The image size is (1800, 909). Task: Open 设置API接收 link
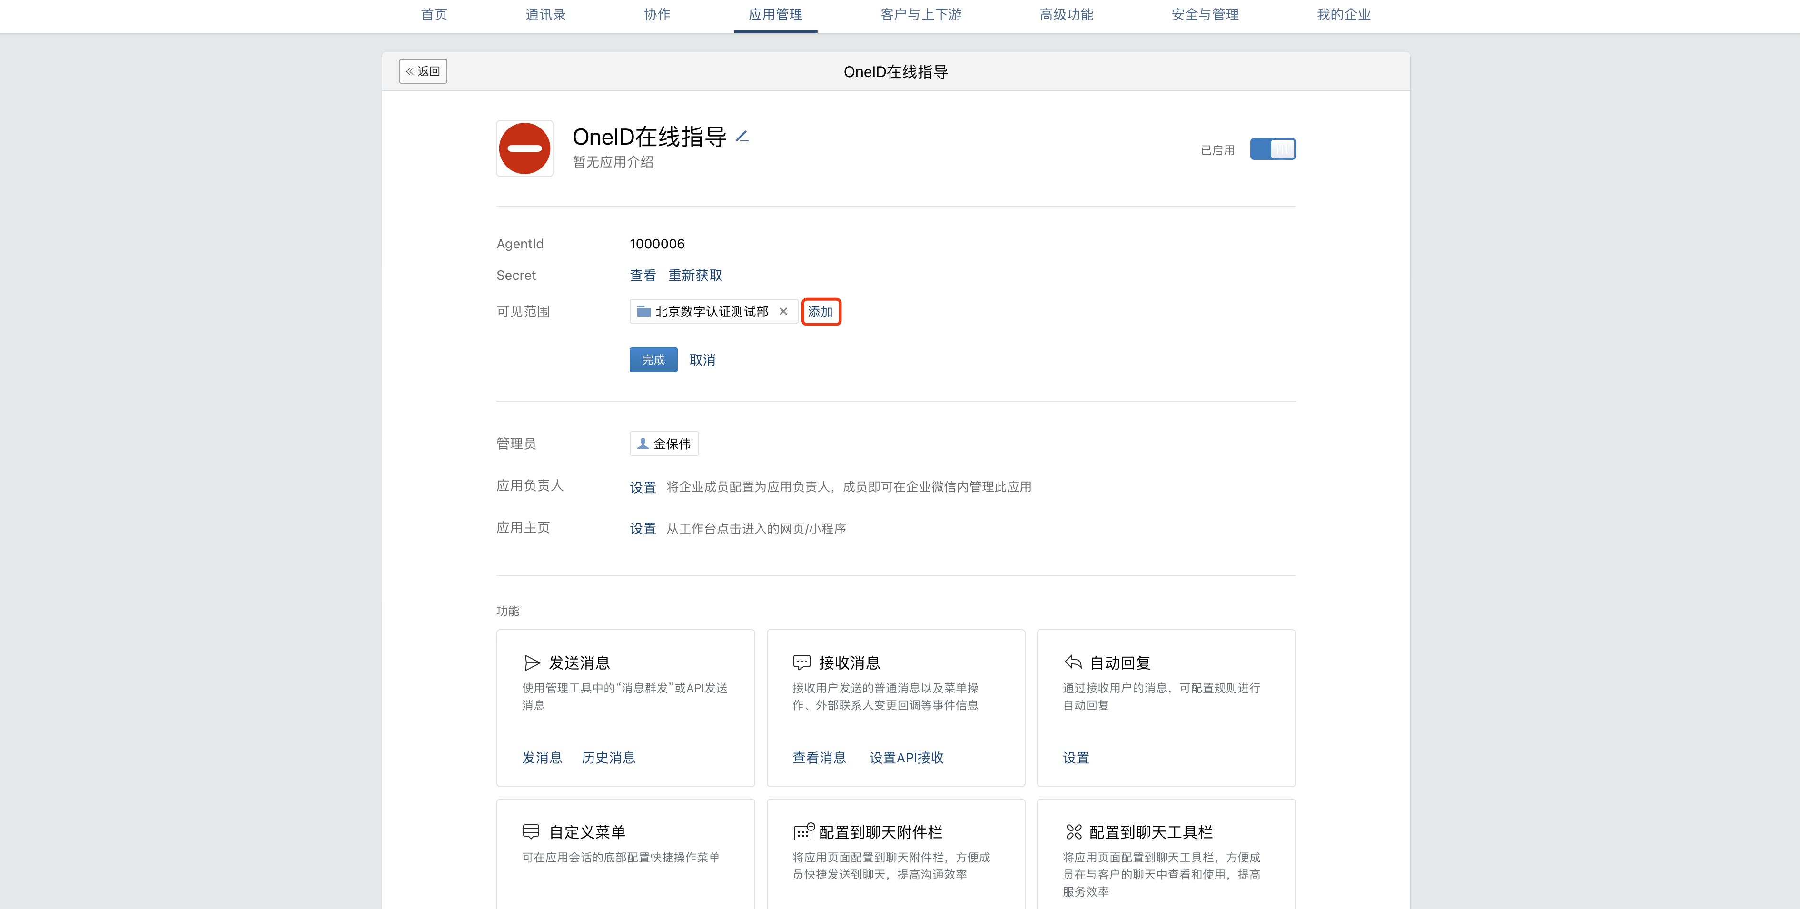[906, 757]
